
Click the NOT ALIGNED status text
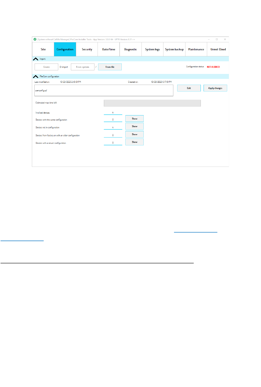[x=213, y=67]
